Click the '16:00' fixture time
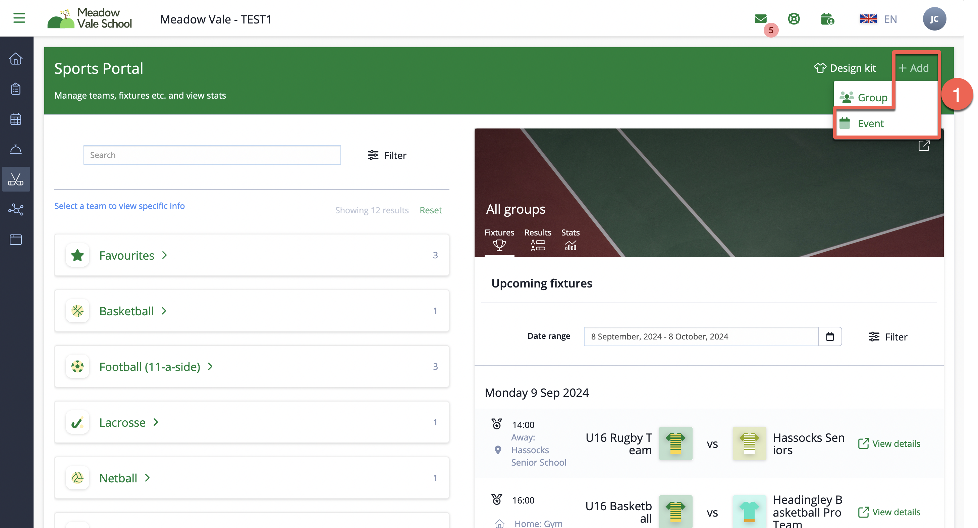Screen dimensions: 978x528 [x=523, y=500]
